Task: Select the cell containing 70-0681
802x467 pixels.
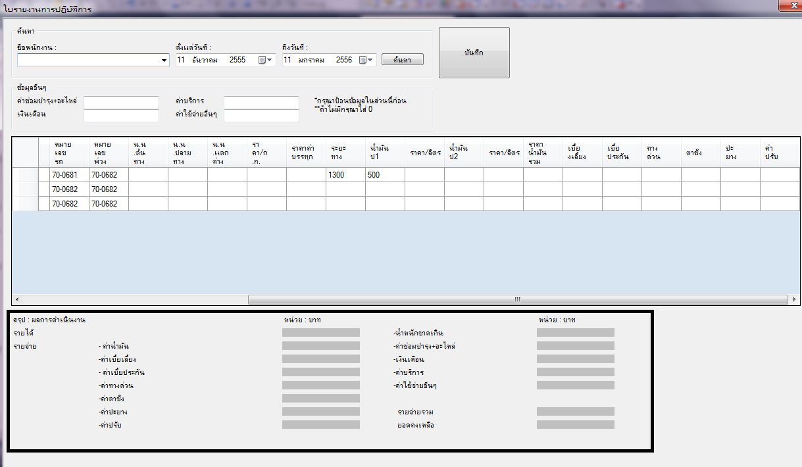Action: pos(69,175)
